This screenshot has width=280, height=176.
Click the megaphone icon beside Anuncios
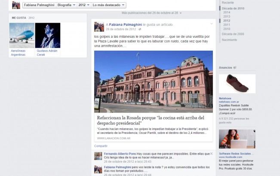click(235, 67)
